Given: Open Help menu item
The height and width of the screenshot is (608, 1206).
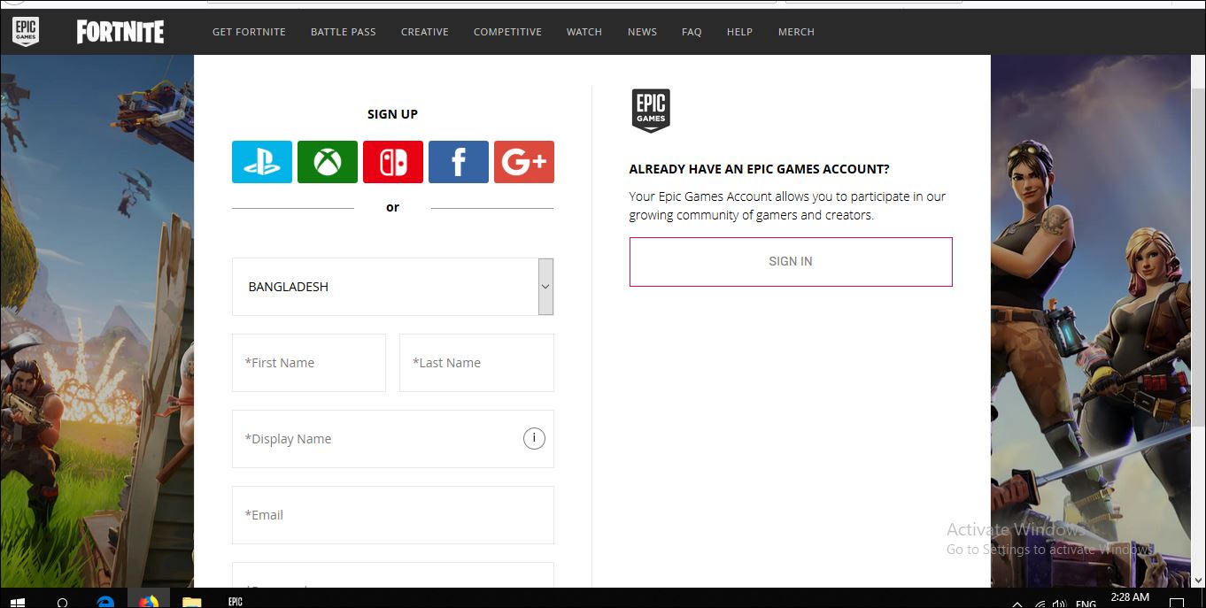Looking at the screenshot, I should click(739, 32).
